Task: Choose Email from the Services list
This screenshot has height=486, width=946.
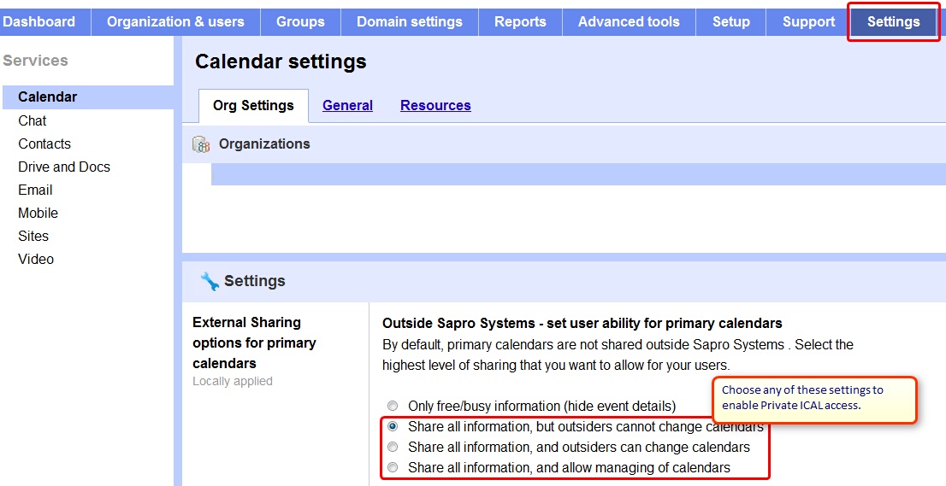Action: pos(35,190)
